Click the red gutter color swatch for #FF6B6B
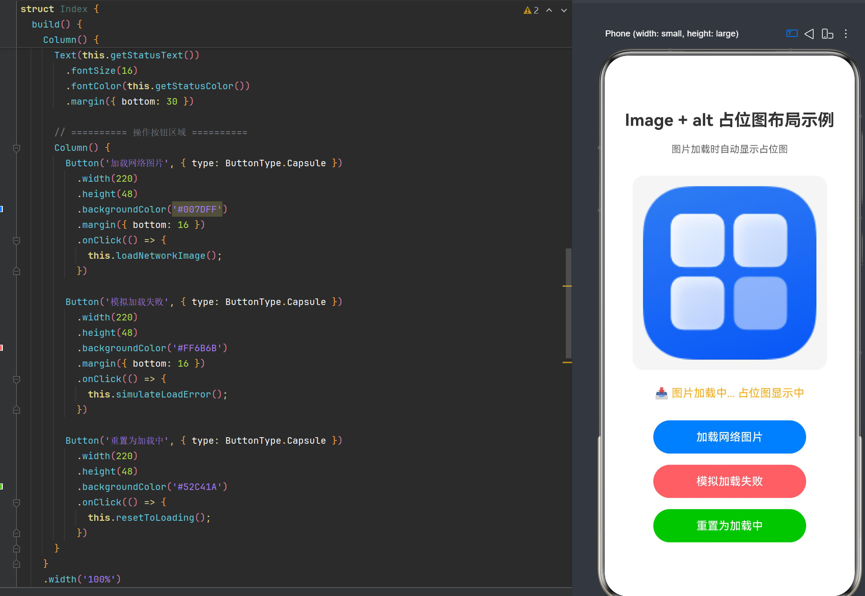This screenshot has height=596, width=865. (1, 348)
